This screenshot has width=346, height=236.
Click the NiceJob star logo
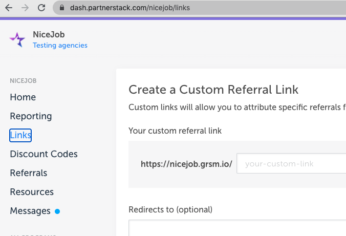[x=17, y=40]
